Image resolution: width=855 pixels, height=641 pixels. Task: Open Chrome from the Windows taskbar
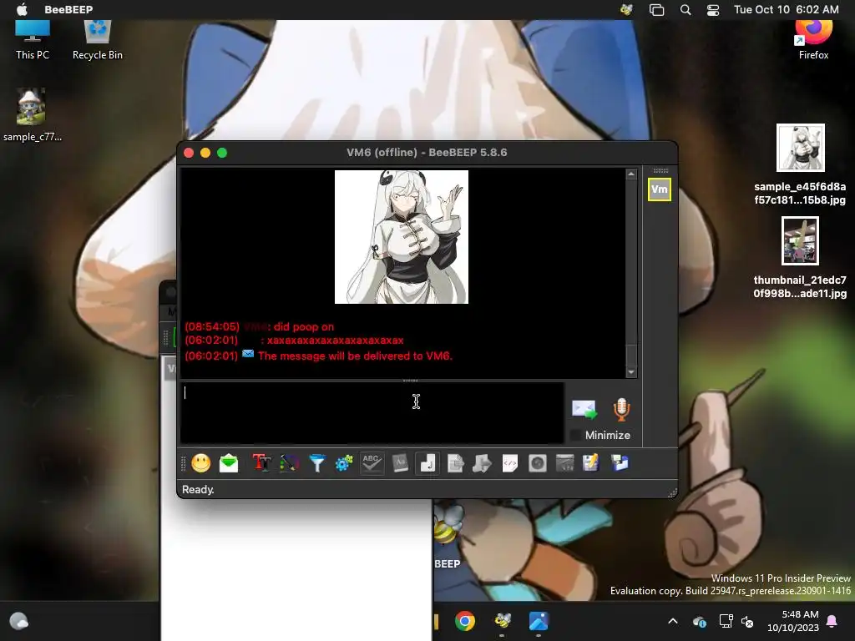(x=464, y=621)
